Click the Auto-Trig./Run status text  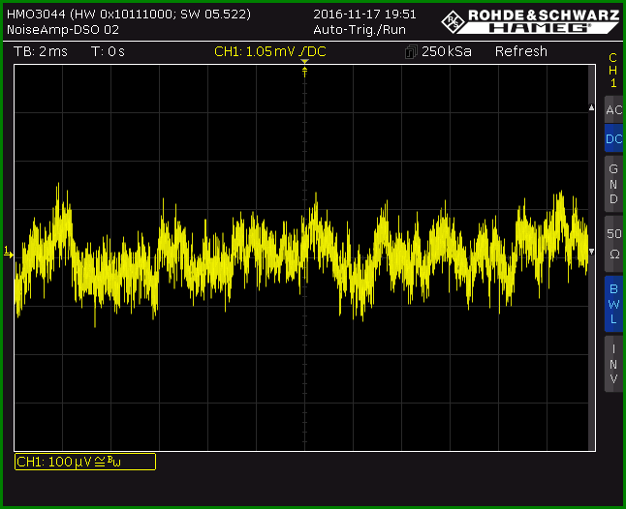coord(360,30)
